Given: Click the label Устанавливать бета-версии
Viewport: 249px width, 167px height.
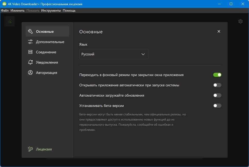Looking at the screenshot, I should tap(101, 106).
